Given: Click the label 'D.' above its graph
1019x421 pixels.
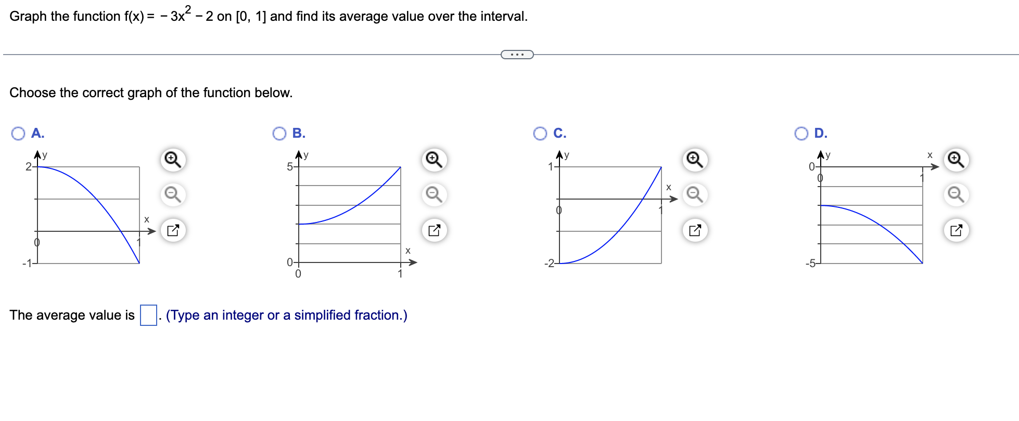Looking at the screenshot, I should [821, 133].
